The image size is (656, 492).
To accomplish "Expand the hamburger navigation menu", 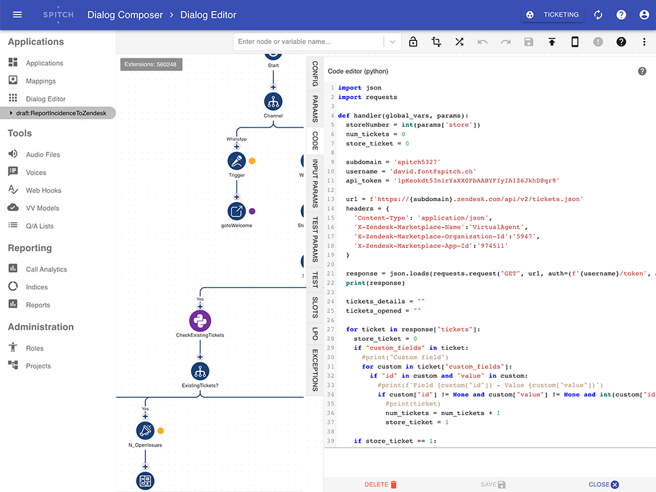I will (x=17, y=14).
